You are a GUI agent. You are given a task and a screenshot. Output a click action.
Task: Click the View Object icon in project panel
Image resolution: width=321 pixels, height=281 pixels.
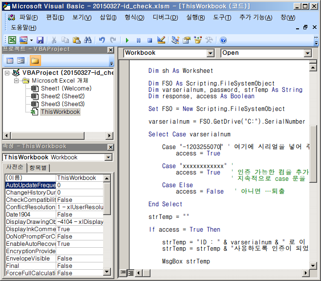click(21, 61)
